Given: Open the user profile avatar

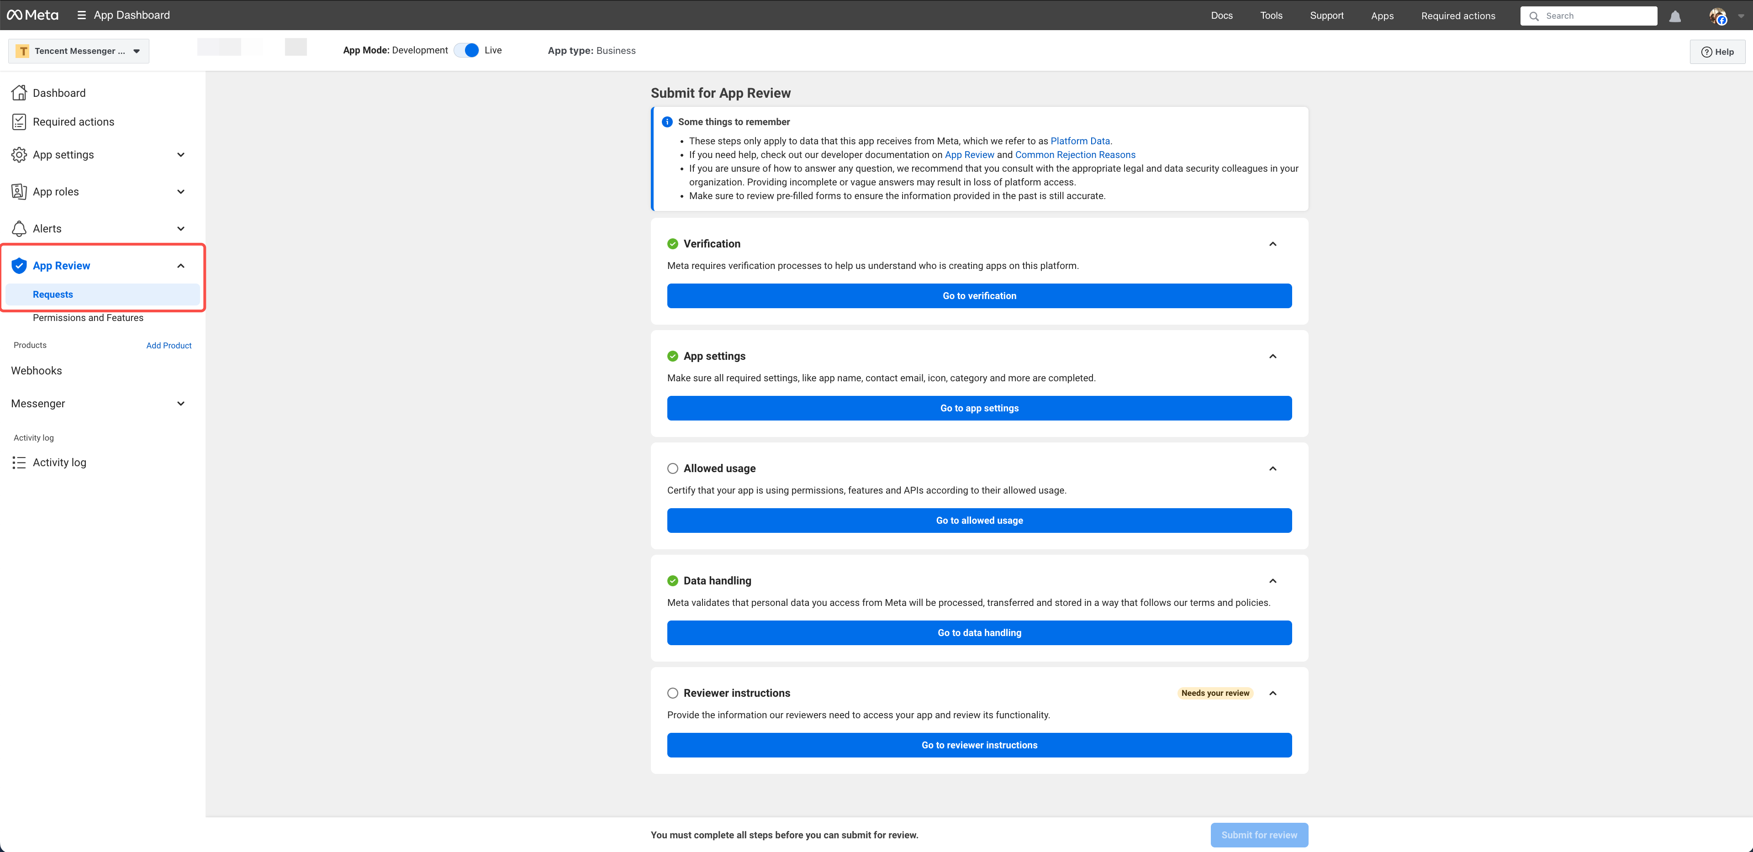Looking at the screenshot, I should pyautogui.click(x=1718, y=16).
